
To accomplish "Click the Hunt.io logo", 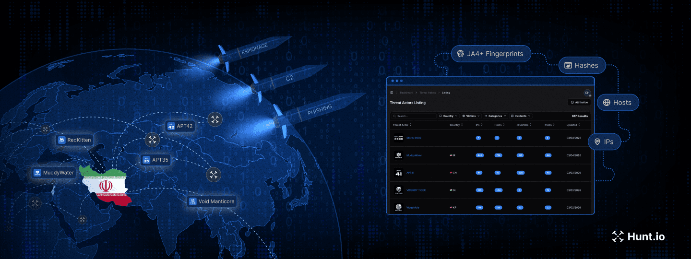I will tap(638, 236).
